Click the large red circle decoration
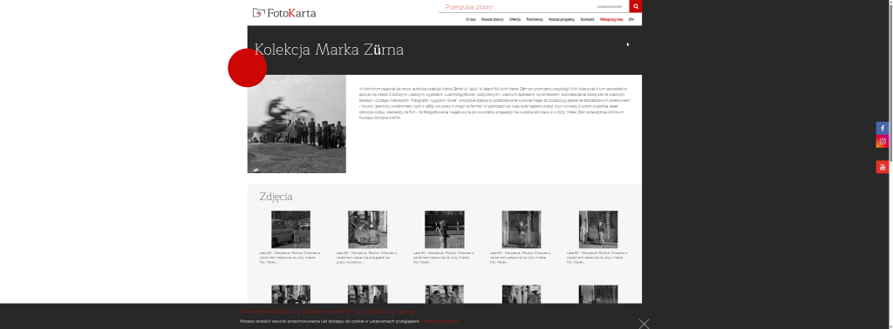 247,68
